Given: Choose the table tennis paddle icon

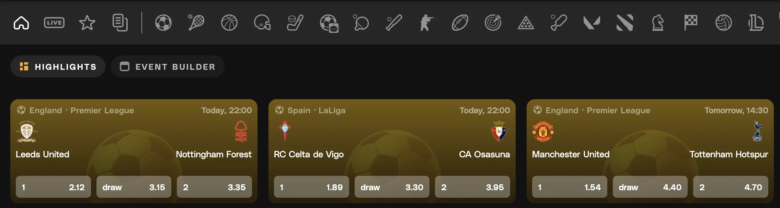Looking at the screenshot, I should 361,23.
